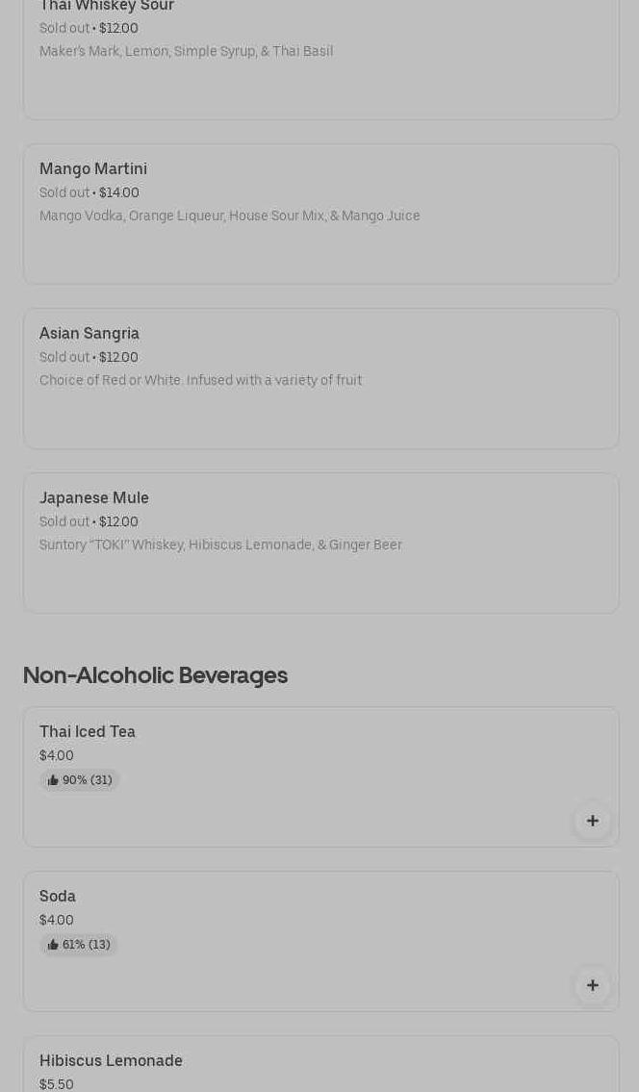639x1092 pixels.
Task: Click the Non-Alcoholic Beverages section heading
Action: [155, 675]
